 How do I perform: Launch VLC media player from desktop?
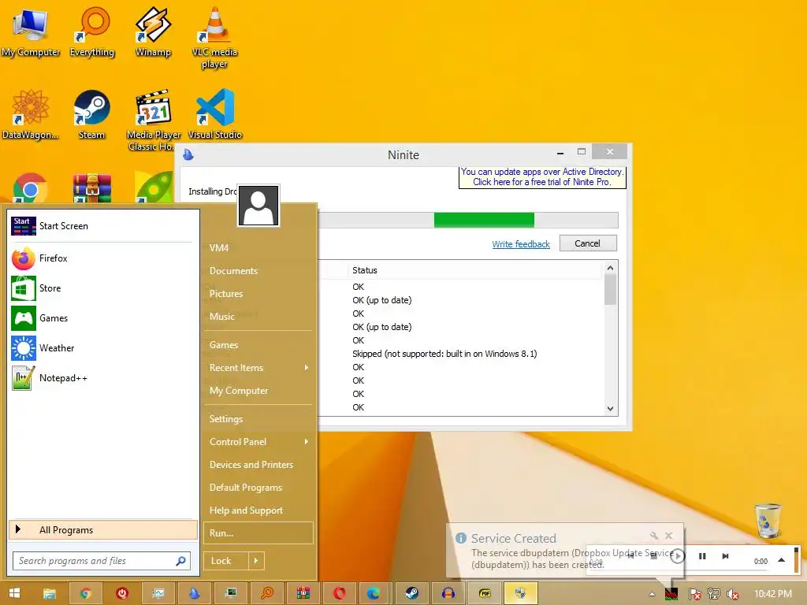pyautogui.click(x=214, y=37)
